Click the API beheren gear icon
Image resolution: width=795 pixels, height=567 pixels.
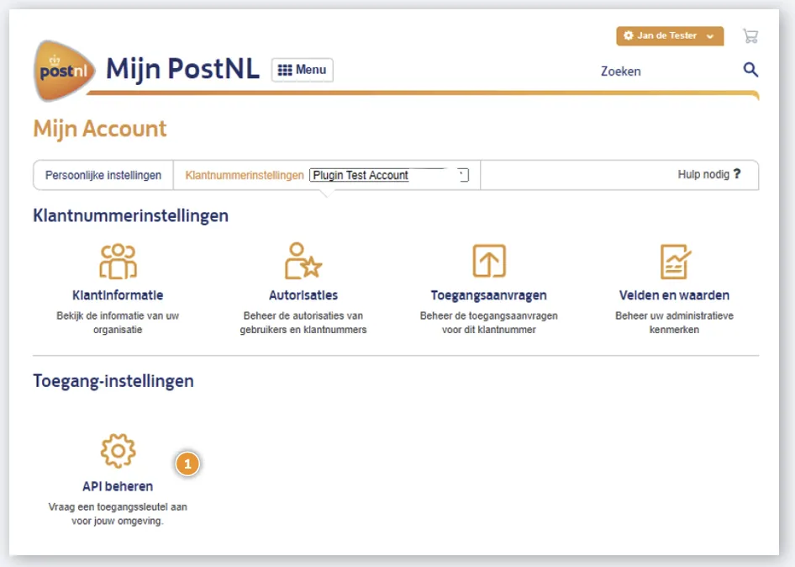pyautogui.click(x=118, y=452)
